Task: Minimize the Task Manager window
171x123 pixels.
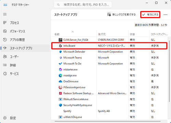Action: tap(147, 3)
